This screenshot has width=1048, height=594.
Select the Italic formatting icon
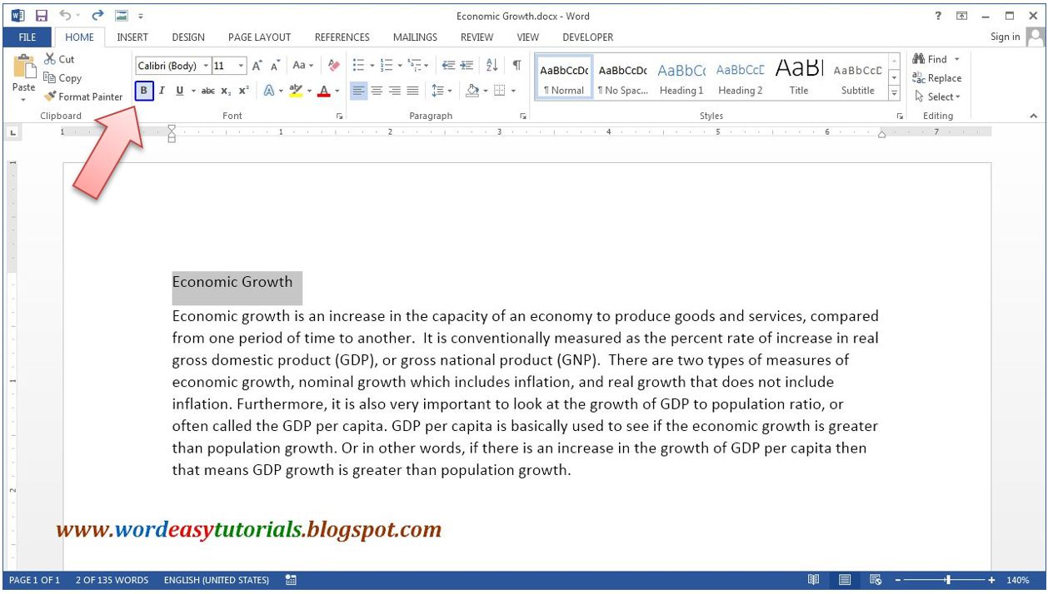click(x=162, y=91)
